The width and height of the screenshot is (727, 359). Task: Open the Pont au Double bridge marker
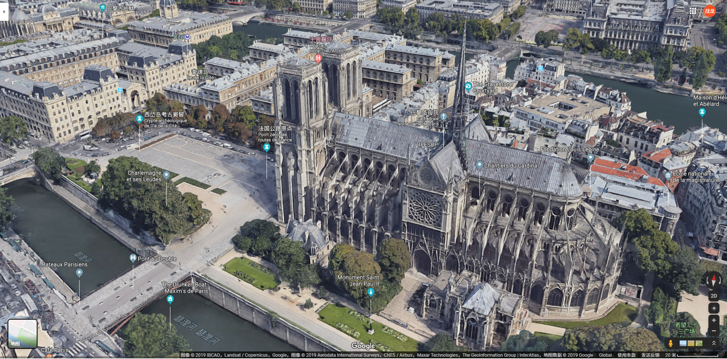133,258
